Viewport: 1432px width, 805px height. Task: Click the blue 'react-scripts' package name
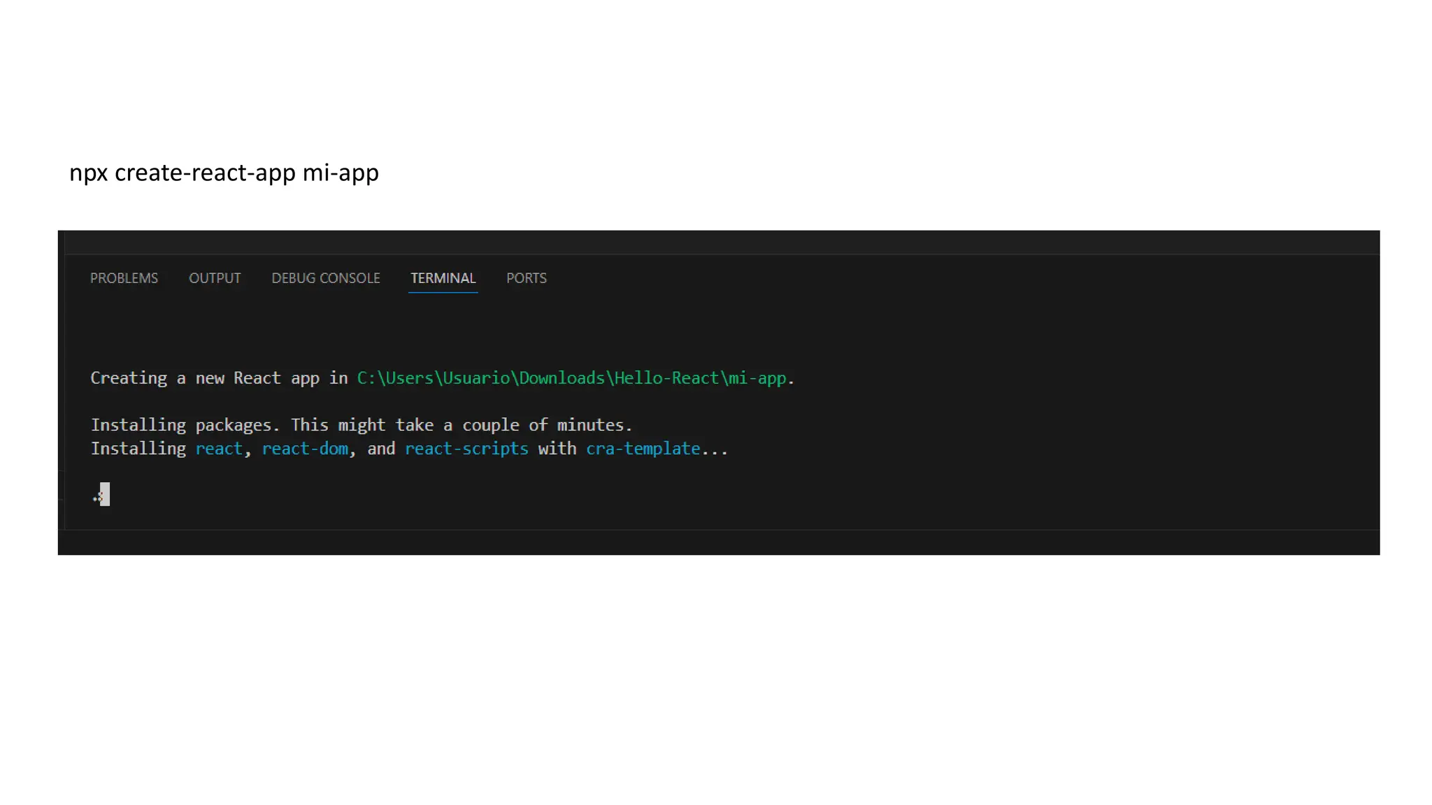coord(466,449)
